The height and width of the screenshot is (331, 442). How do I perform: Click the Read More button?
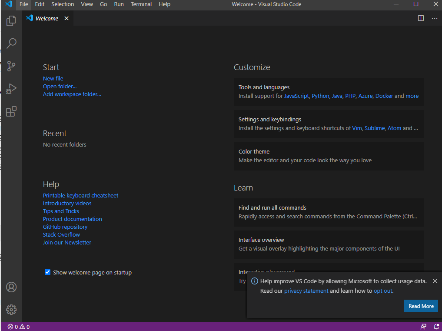(x=421, y=306)
